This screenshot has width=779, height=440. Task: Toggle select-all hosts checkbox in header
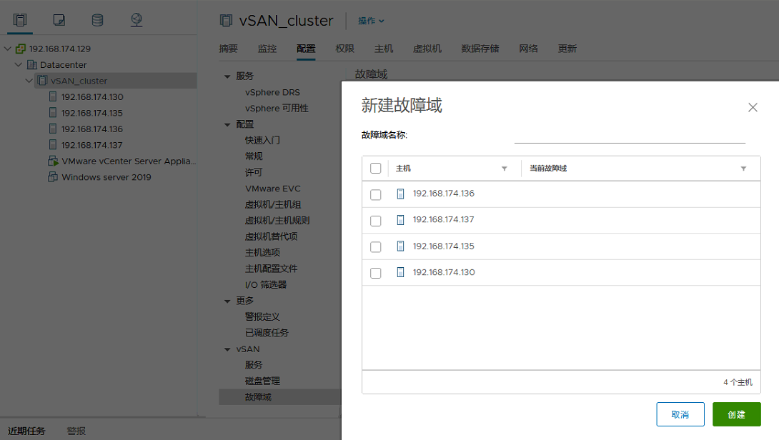[376, 169]
